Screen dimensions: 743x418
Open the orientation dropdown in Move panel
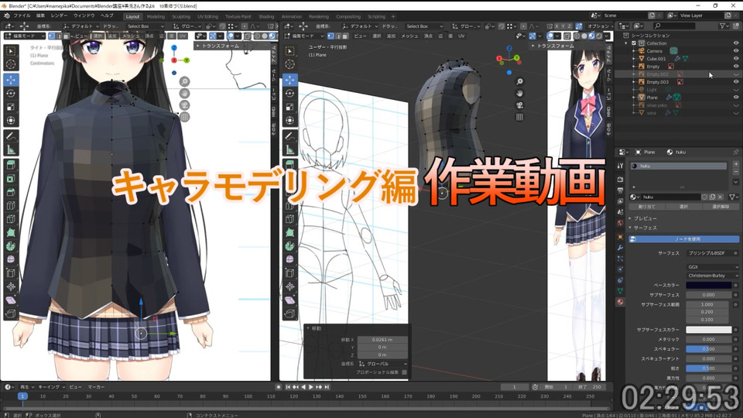point(382,364)
